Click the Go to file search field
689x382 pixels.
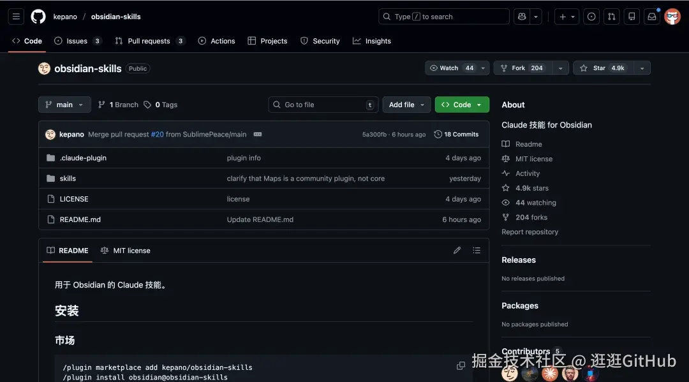323,105
